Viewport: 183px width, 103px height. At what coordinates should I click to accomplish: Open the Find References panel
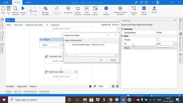(x=30, y=92)
